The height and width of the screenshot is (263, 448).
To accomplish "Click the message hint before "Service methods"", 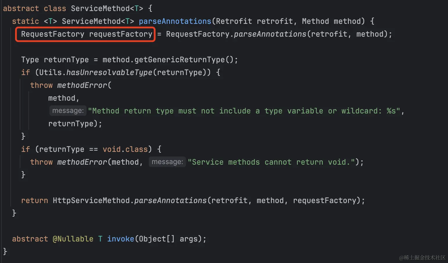I will [x=167, y=162].
